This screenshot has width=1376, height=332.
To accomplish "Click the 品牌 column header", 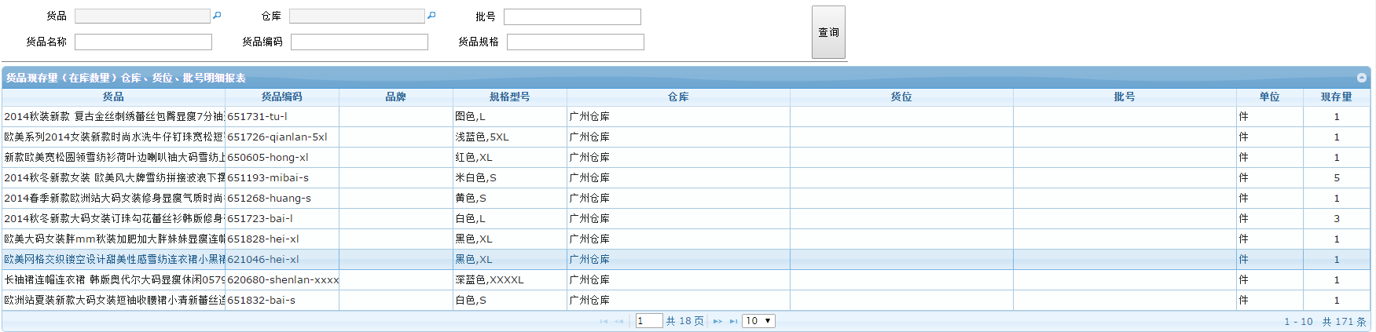I will coord(395,97).
